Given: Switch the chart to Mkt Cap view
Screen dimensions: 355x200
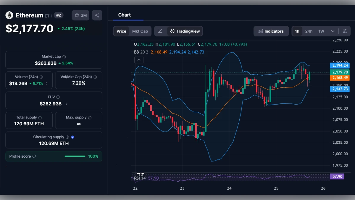Looking at the screenshot, I should [x=140, y=31].
